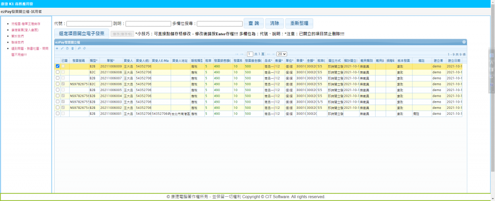Click the copy record icon in grid toolbar
Screen dimensions: 495x201
pyautogui.click(x=67, y=48)
